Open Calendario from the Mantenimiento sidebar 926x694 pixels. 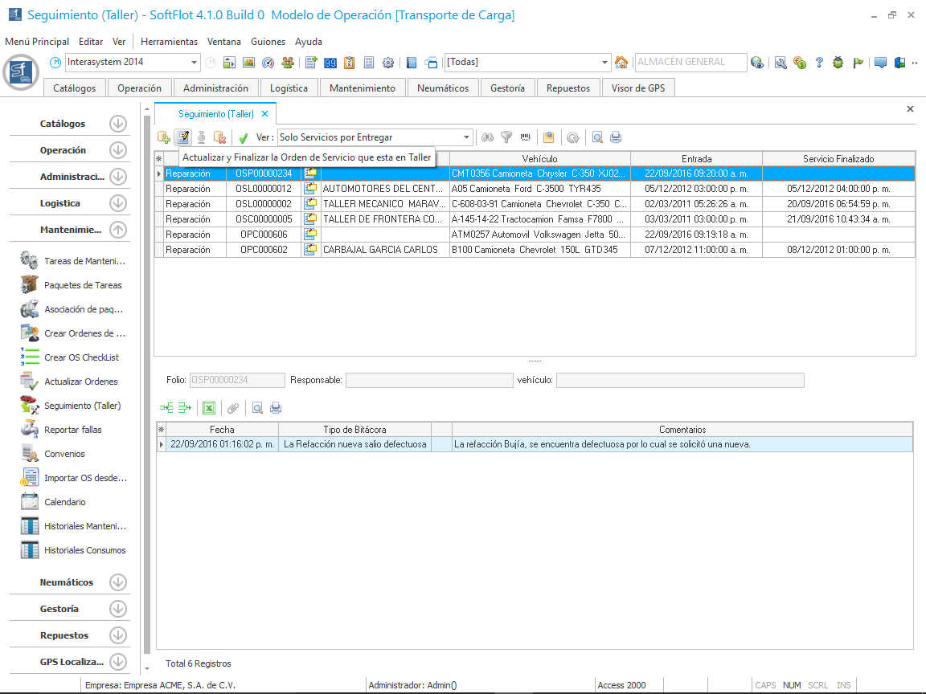point(64,502)
